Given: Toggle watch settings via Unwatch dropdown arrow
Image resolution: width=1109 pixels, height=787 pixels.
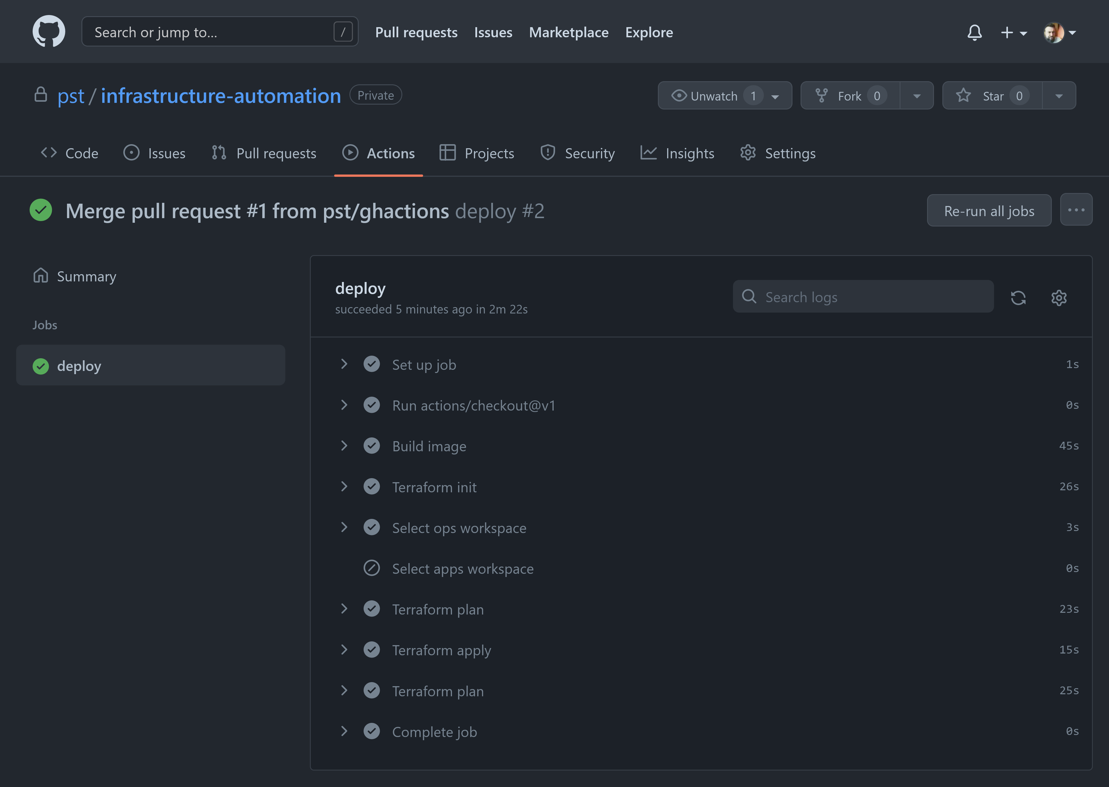Looking at the screenshot, I should click(x=776, y=95).
